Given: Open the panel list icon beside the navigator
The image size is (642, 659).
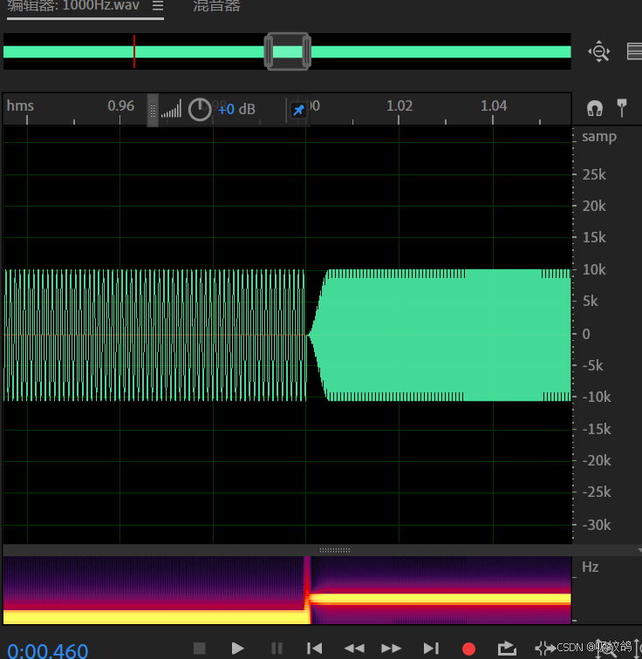Looking at the screenshot, I should [x=634, y=51].
